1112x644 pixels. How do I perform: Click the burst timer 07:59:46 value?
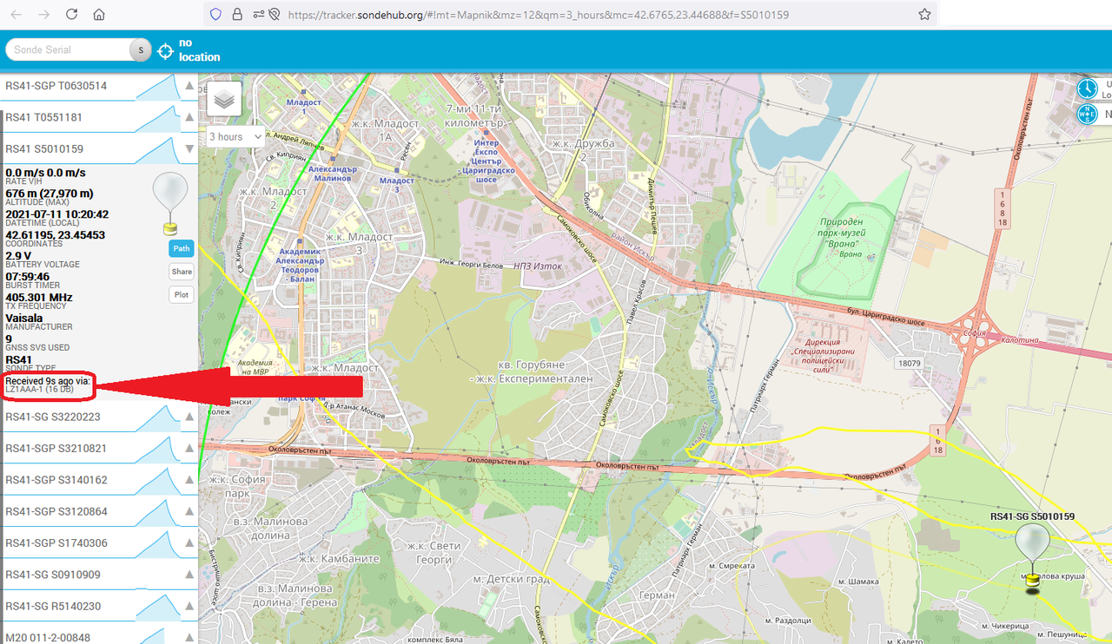(x=28, y=276)
